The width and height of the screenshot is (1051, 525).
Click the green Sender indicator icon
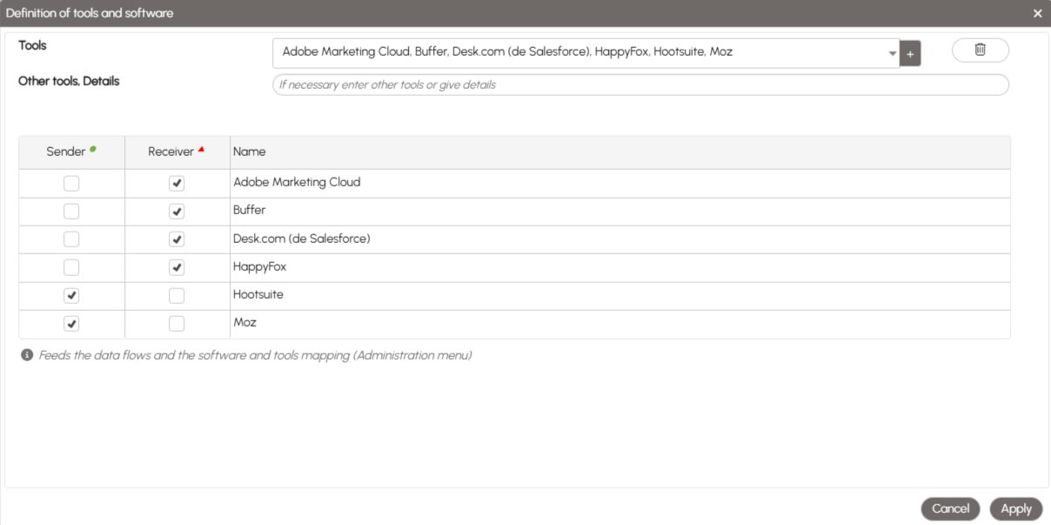tap(93, 150)
